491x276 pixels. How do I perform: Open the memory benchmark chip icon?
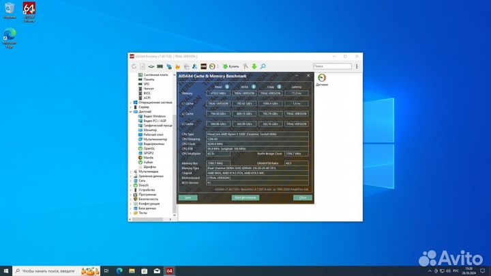tap(160, 66)
